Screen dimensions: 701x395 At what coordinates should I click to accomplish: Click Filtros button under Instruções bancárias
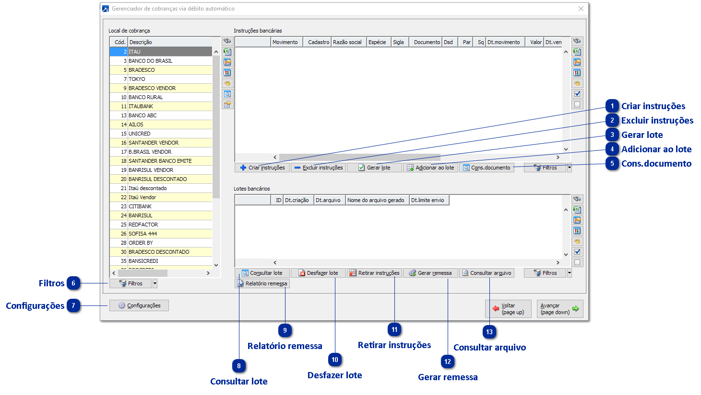[x=545, y=168]
